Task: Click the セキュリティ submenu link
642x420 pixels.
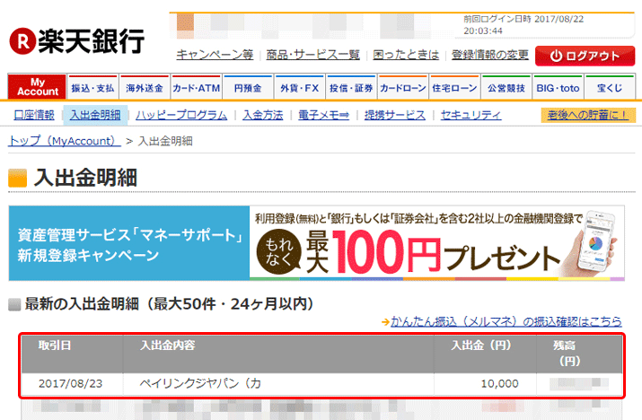Action: (471, 115)
